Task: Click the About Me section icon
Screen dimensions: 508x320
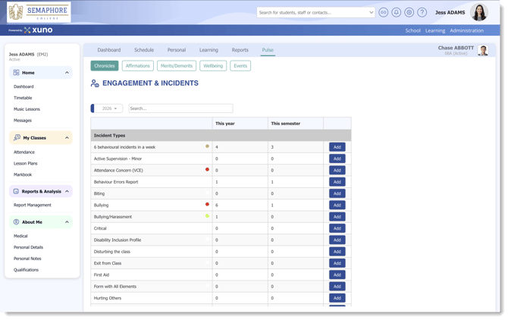Action: (x=16, y=222)
